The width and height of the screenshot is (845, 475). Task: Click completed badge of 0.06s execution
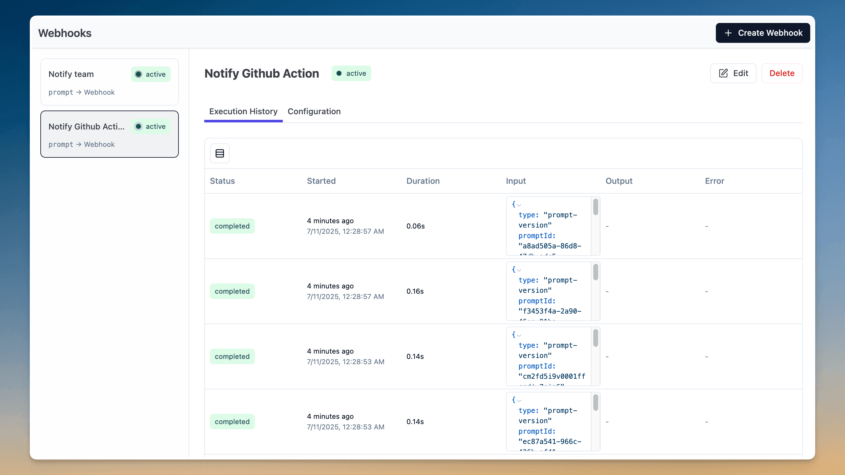coord(232,226)
